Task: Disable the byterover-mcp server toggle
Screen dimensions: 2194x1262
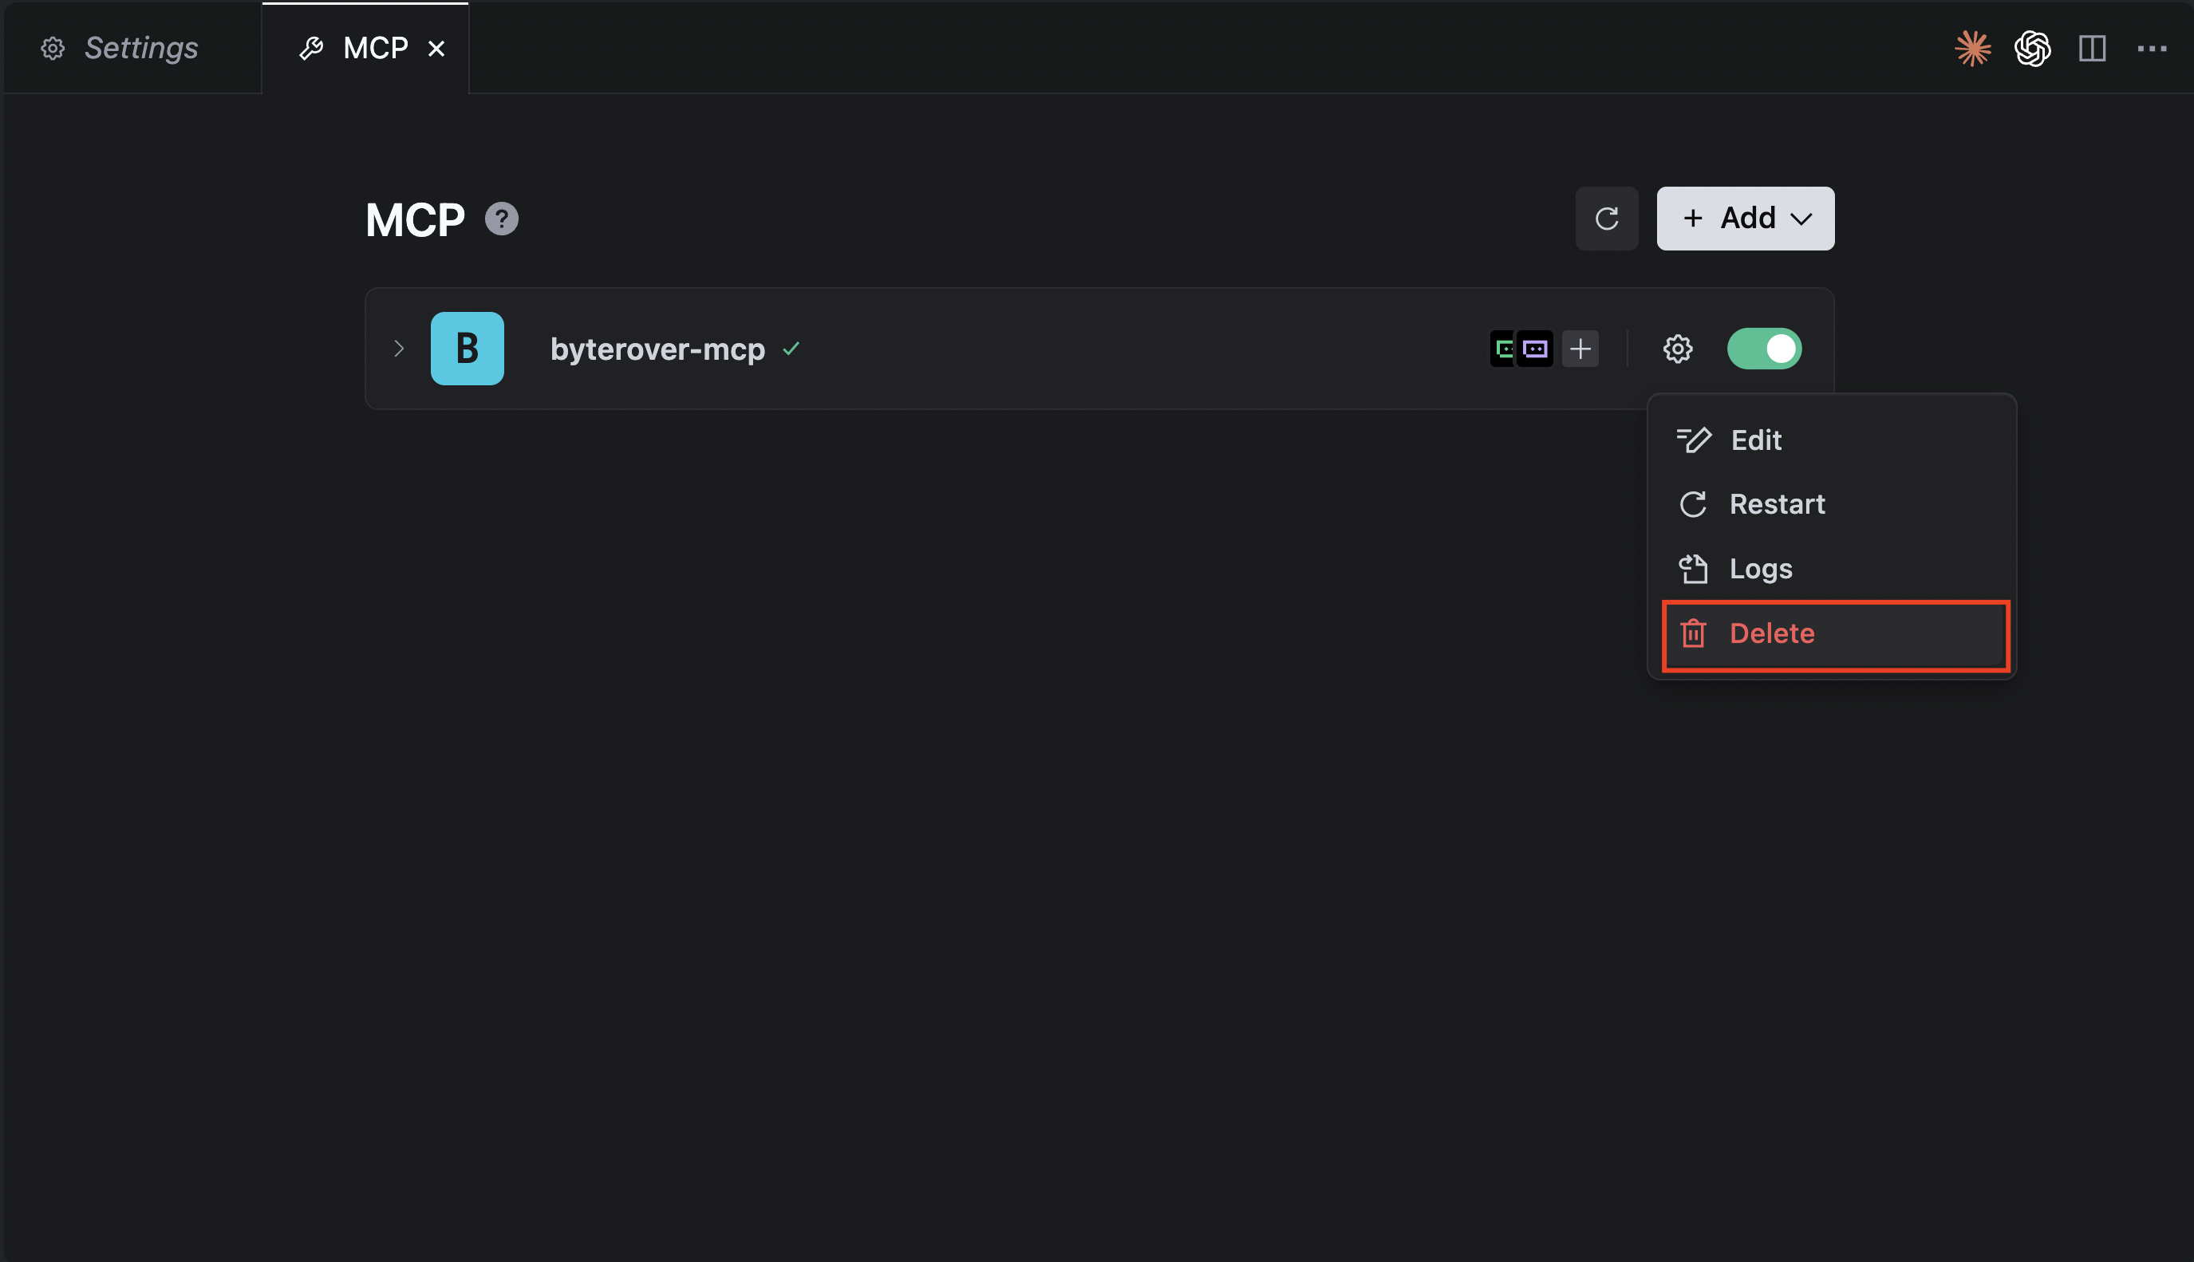Action: tap(1764, 349)
